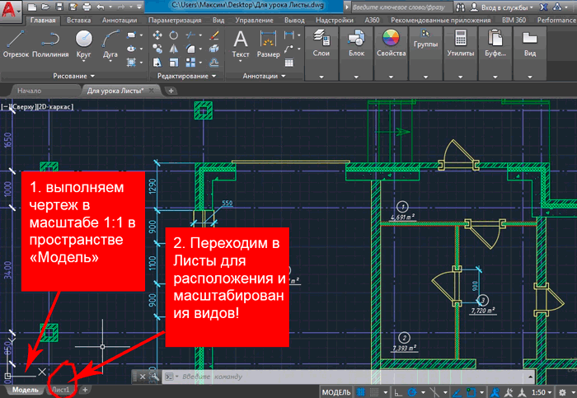Click the Mirror tool icon
The image size is (577, 398).
point(173,49)
